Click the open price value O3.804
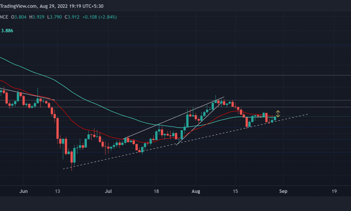 pyautogui.click(x=19, y=17)
